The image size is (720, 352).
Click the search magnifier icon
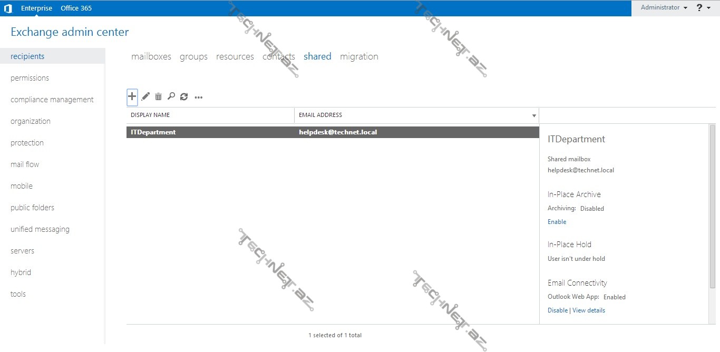(x=171, y=96)
